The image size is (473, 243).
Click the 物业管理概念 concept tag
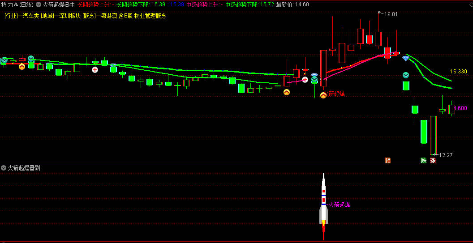(x=150, y=16)
